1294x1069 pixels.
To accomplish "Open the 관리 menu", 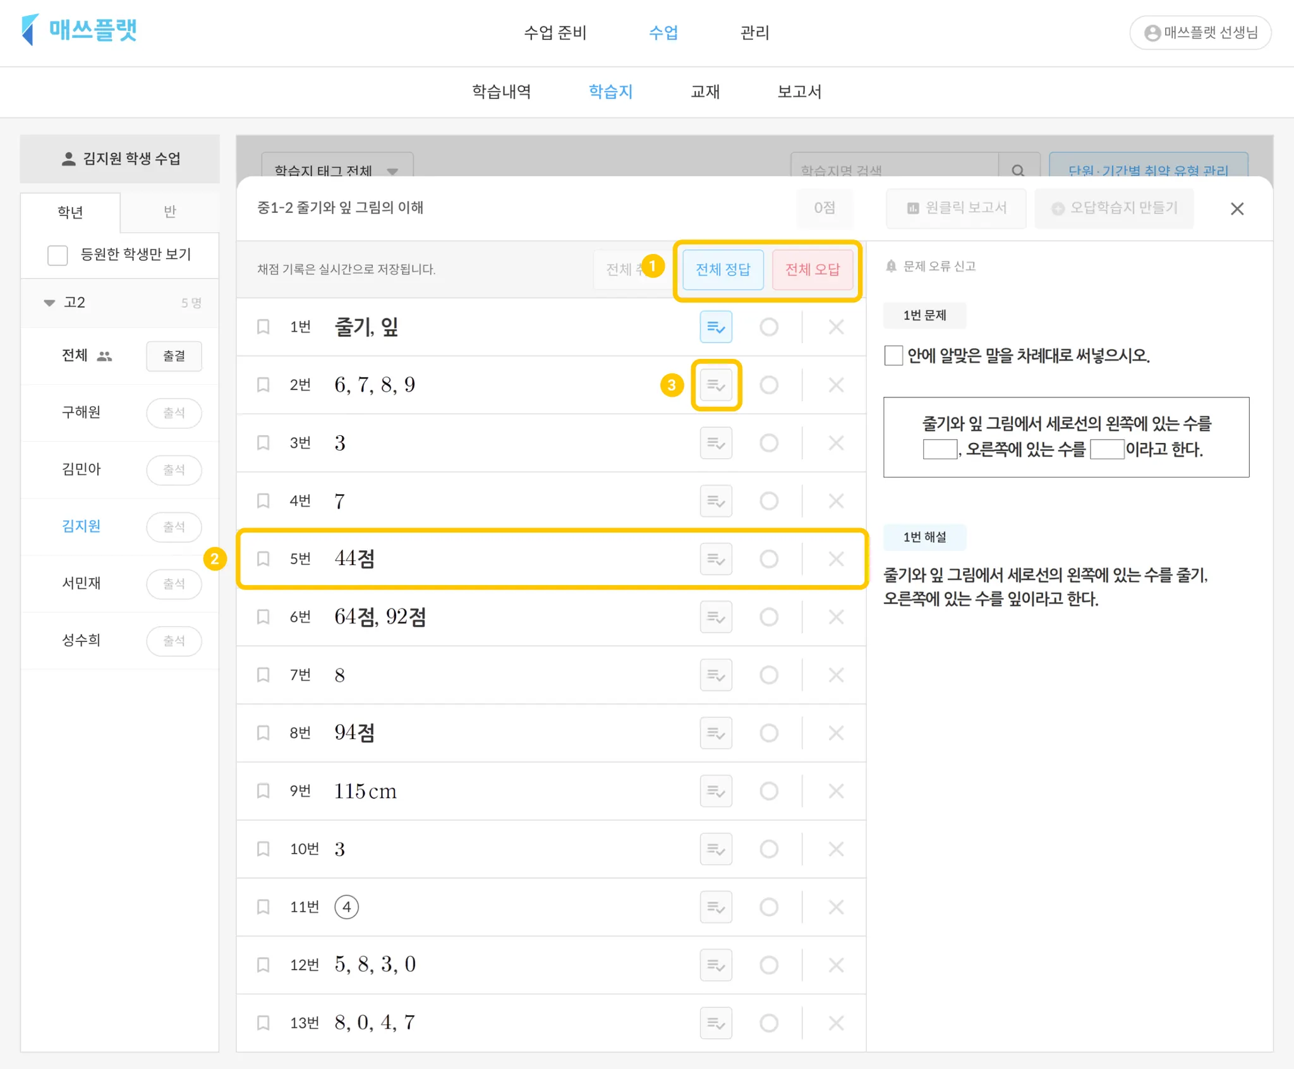I will tap(754, 33).
